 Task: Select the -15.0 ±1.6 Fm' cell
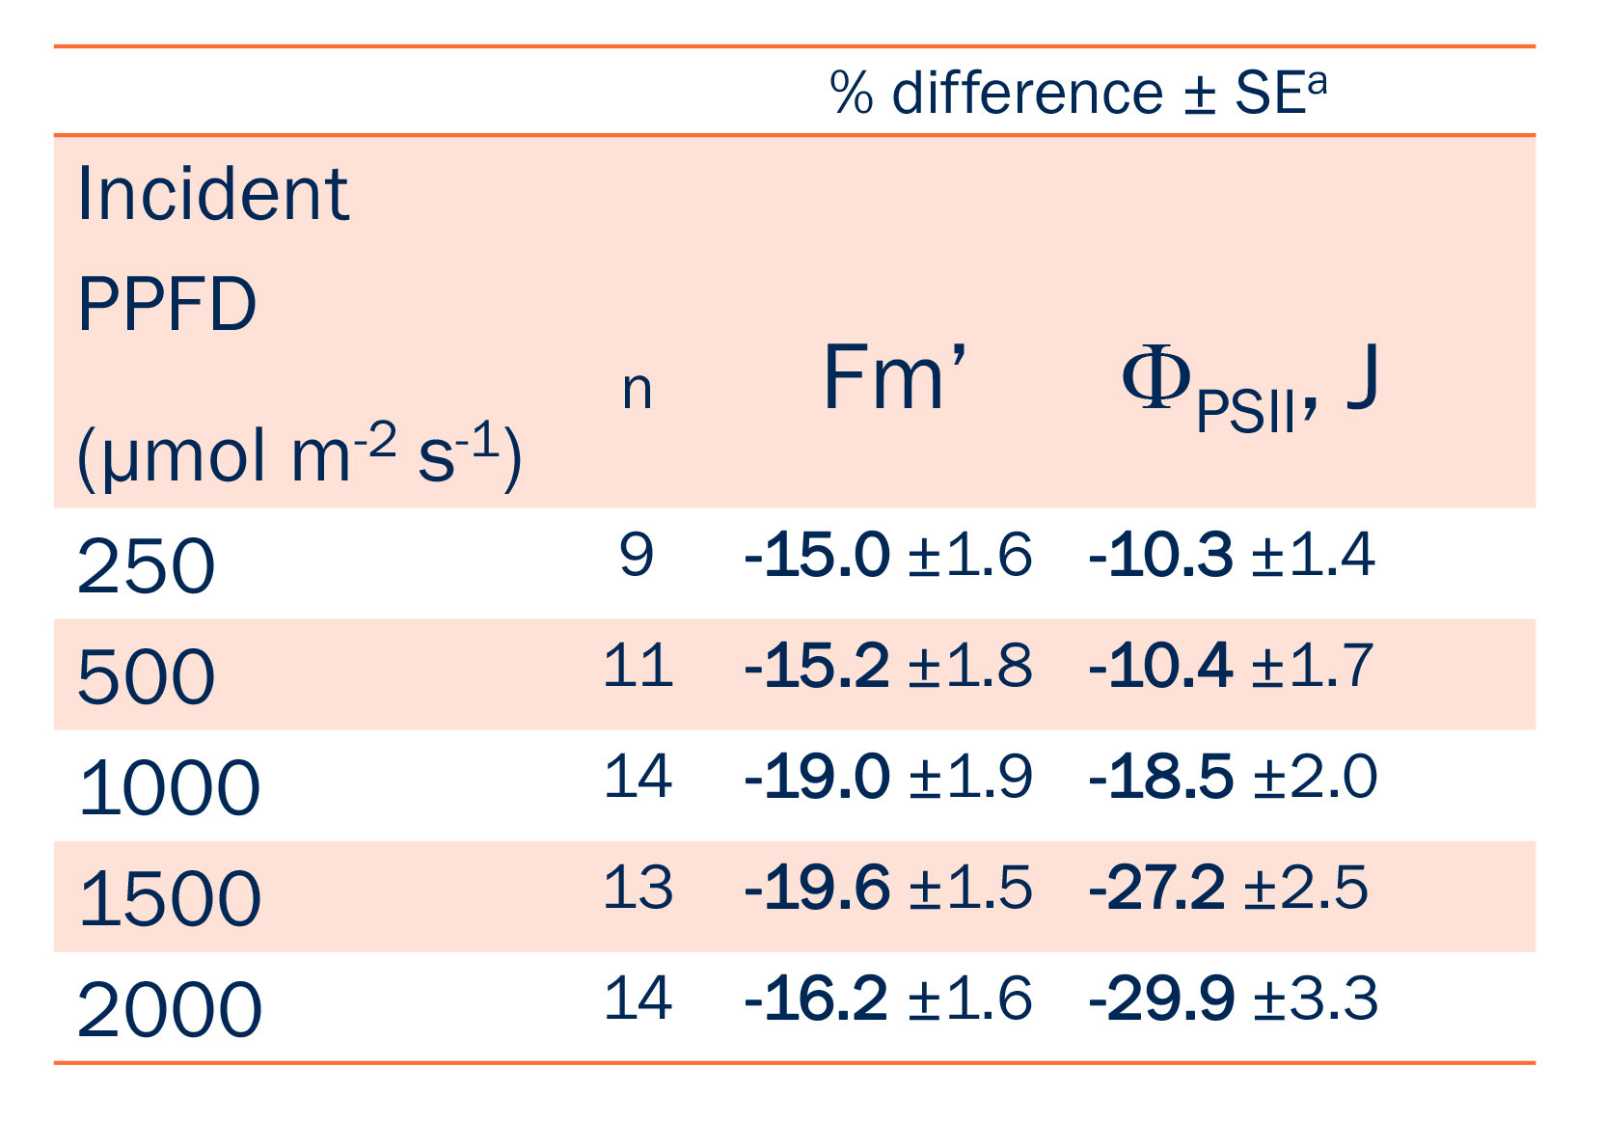tap(887, 555)
